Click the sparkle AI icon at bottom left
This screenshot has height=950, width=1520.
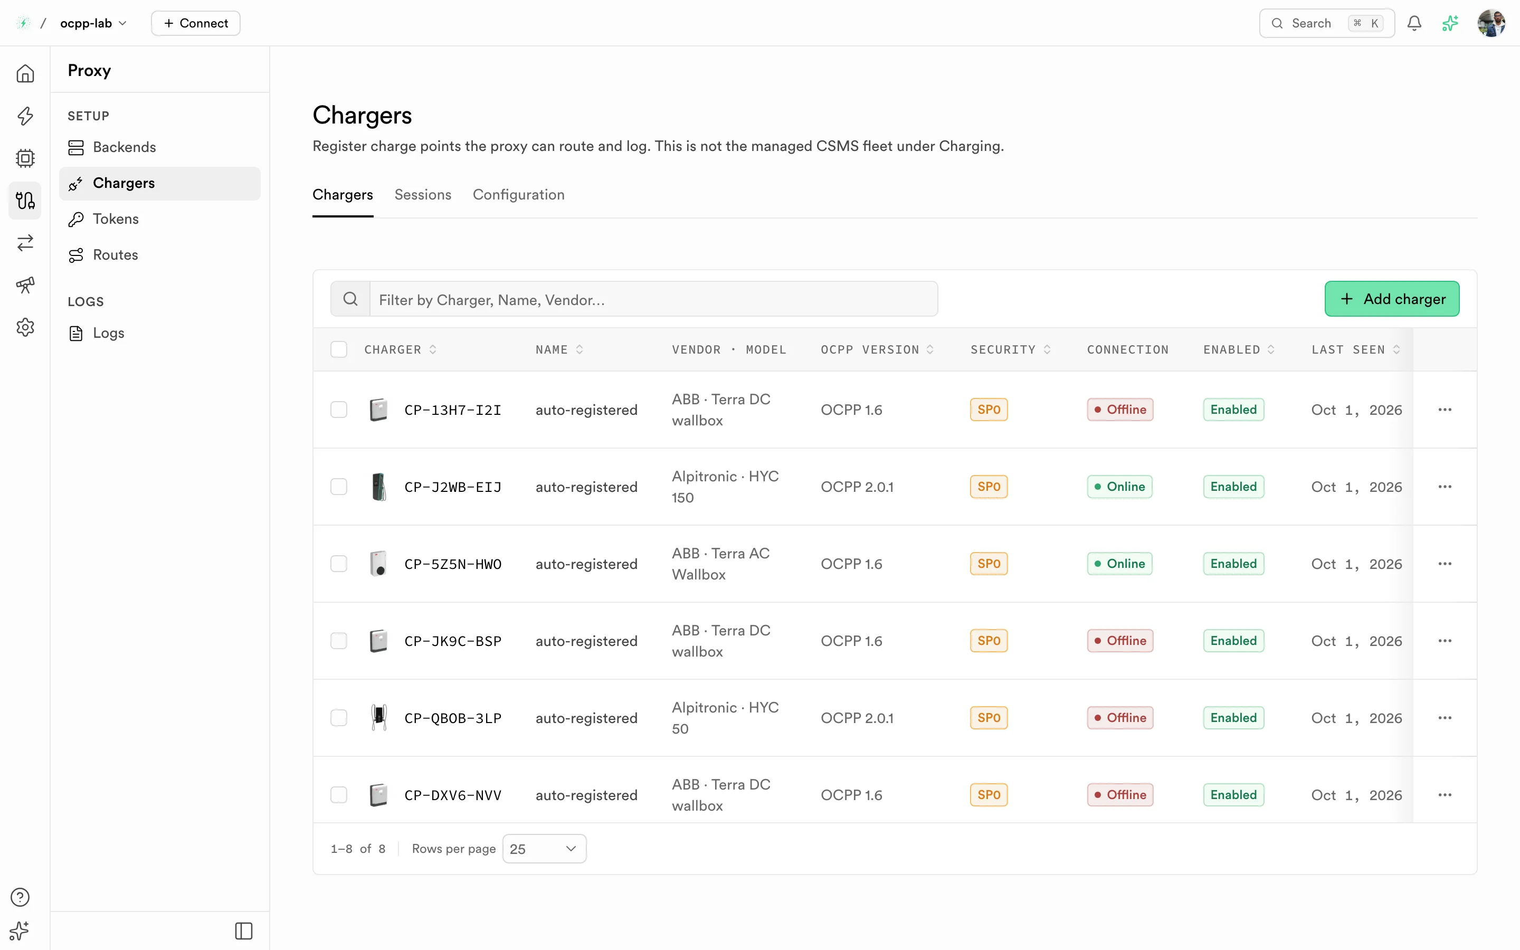(20, 930)
